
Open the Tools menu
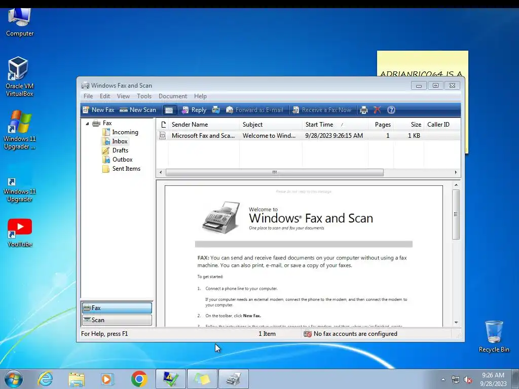coord(144,96)
